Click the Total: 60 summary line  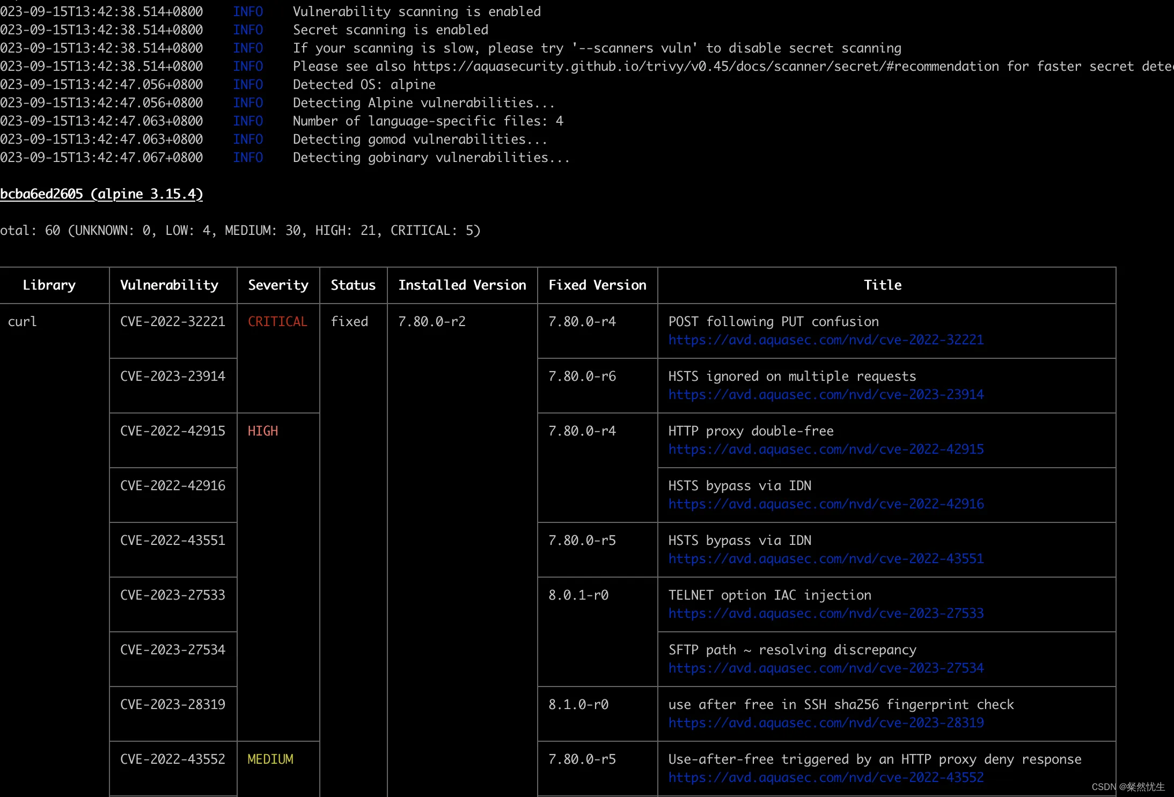tap(240, 231)
